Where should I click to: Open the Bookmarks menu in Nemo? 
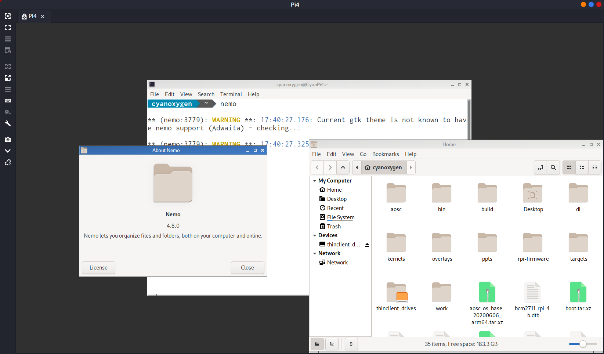(x=386, y=154)
